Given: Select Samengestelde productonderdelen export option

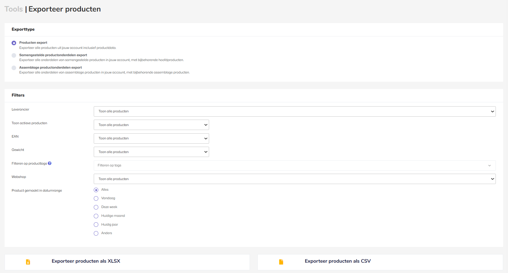Looking at the screenshot, I should click(x=14, y=56).
